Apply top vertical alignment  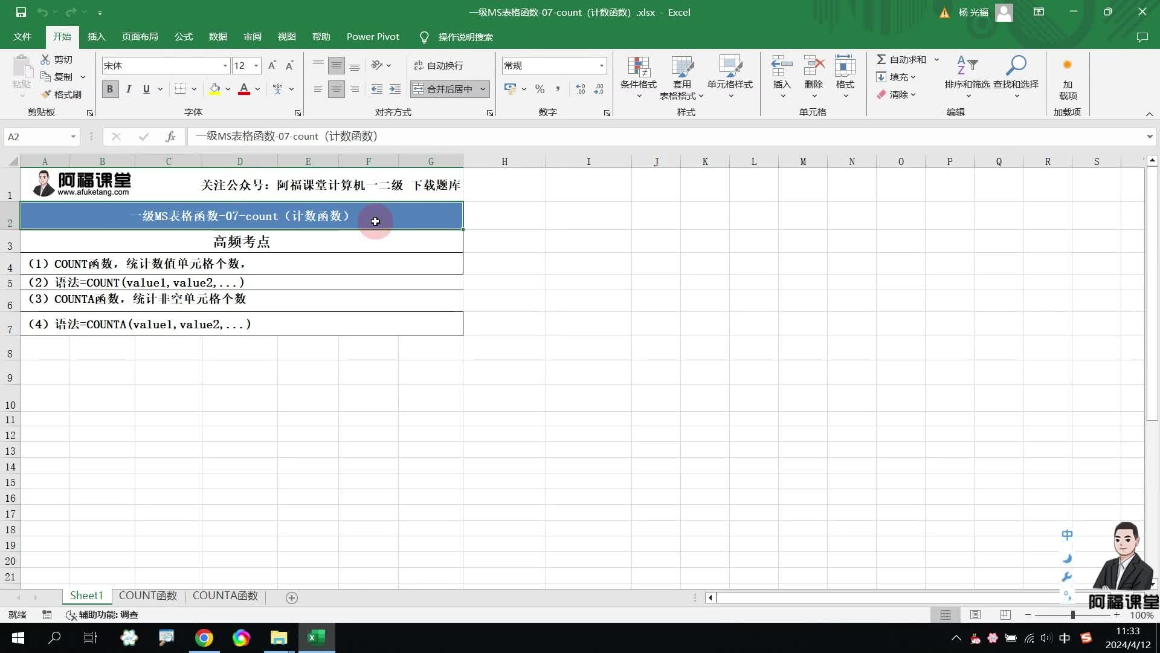[318, 65]
